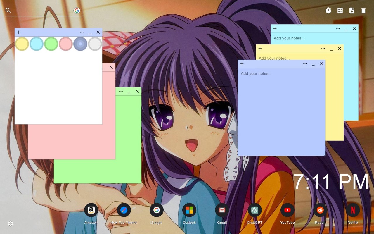Add a note from the yellow note's plus
Screen dimensions: 374x234
260,49
